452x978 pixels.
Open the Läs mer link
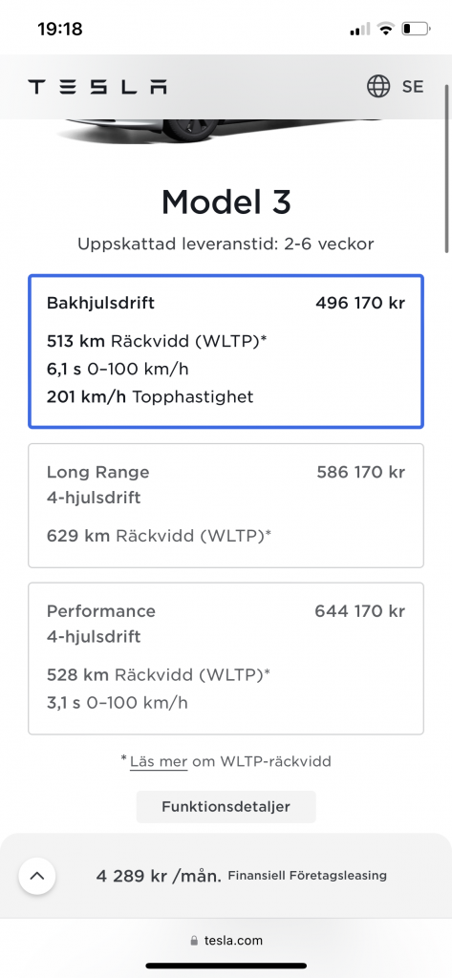click(x=159, y=761)
